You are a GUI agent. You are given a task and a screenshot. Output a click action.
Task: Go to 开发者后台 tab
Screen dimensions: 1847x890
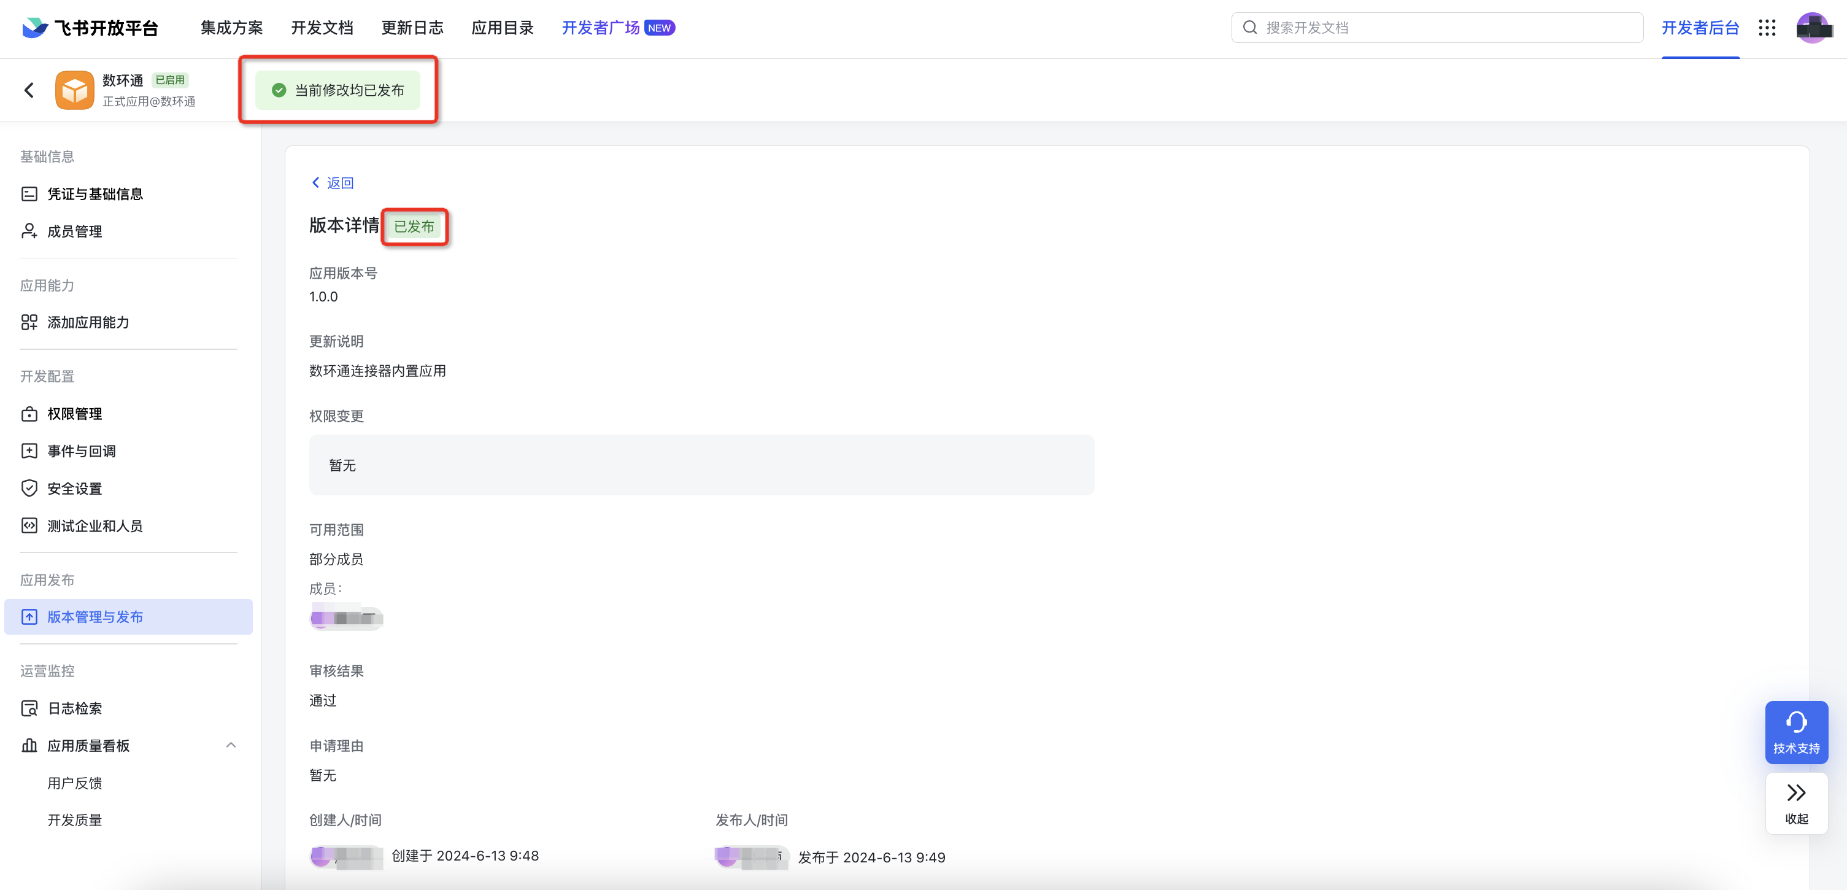click(x=1701, y=28)
